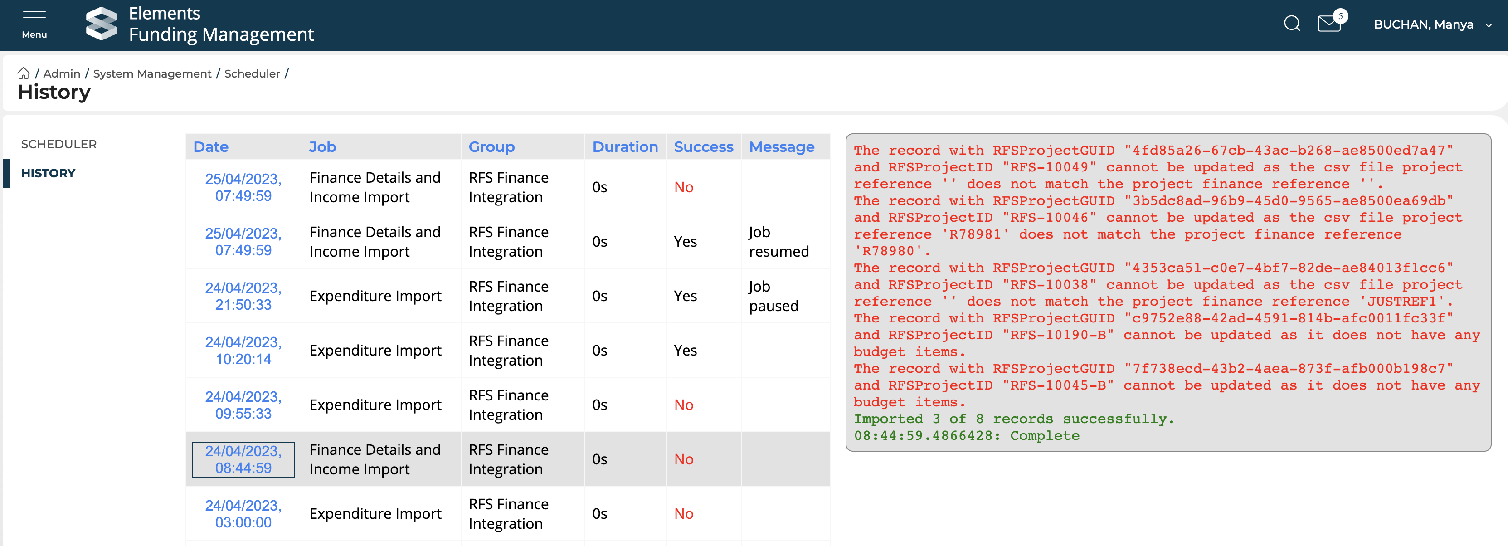This screenshot has width=1508, height=546.
Task: Open System Management breadcrumb link
Action: coord(152,74)
